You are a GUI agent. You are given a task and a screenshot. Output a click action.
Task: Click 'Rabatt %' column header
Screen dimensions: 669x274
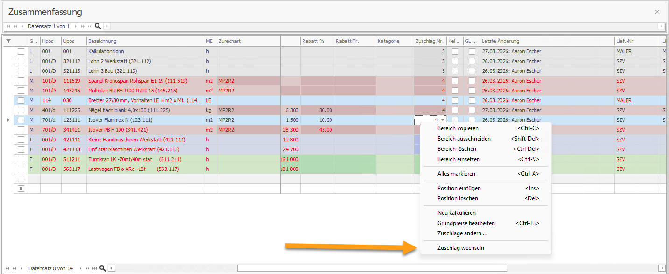click(x=317, y=41)
